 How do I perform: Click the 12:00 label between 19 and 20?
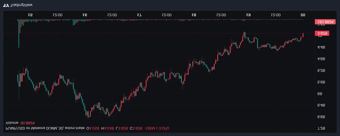coord(275,15)
